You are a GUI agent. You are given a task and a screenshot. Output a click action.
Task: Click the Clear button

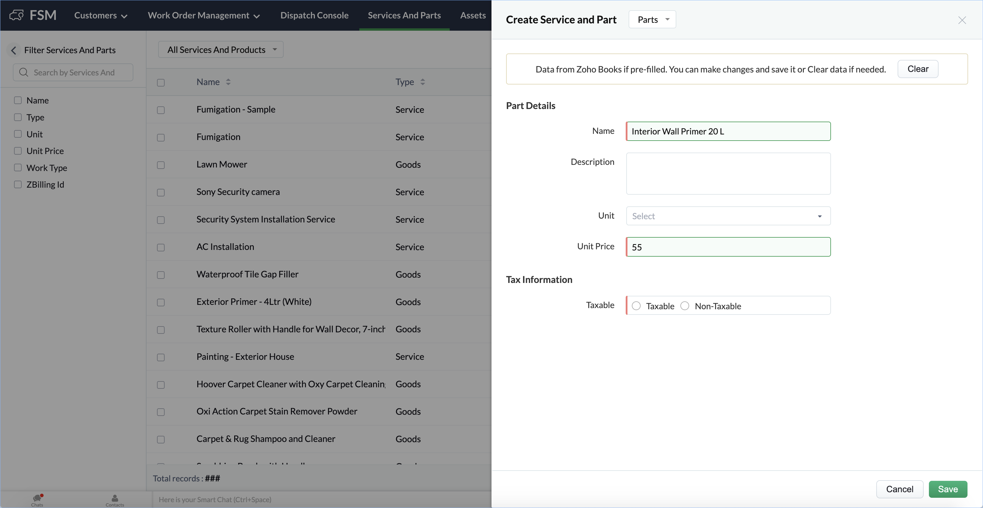(x=918, y=69)
